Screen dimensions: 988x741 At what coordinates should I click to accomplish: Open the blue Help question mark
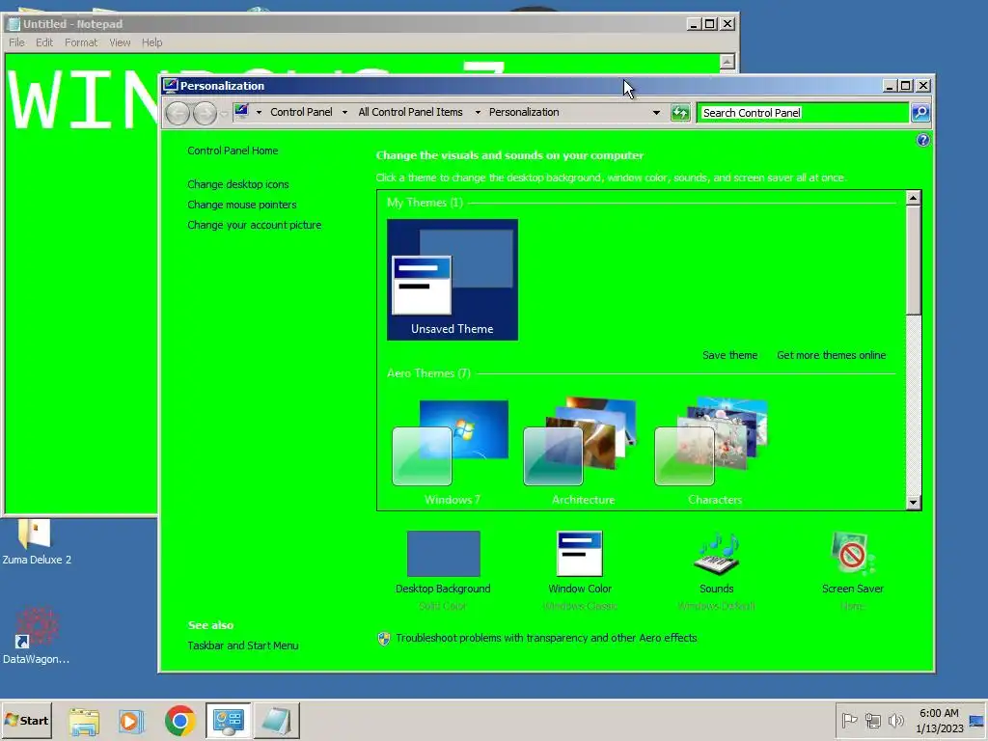tap(922, 140)
